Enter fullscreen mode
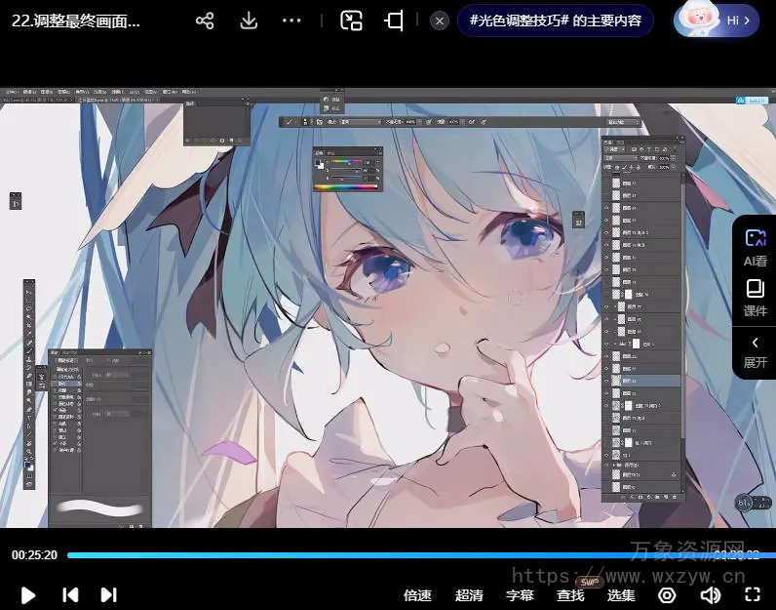 [x=752, y=594]
